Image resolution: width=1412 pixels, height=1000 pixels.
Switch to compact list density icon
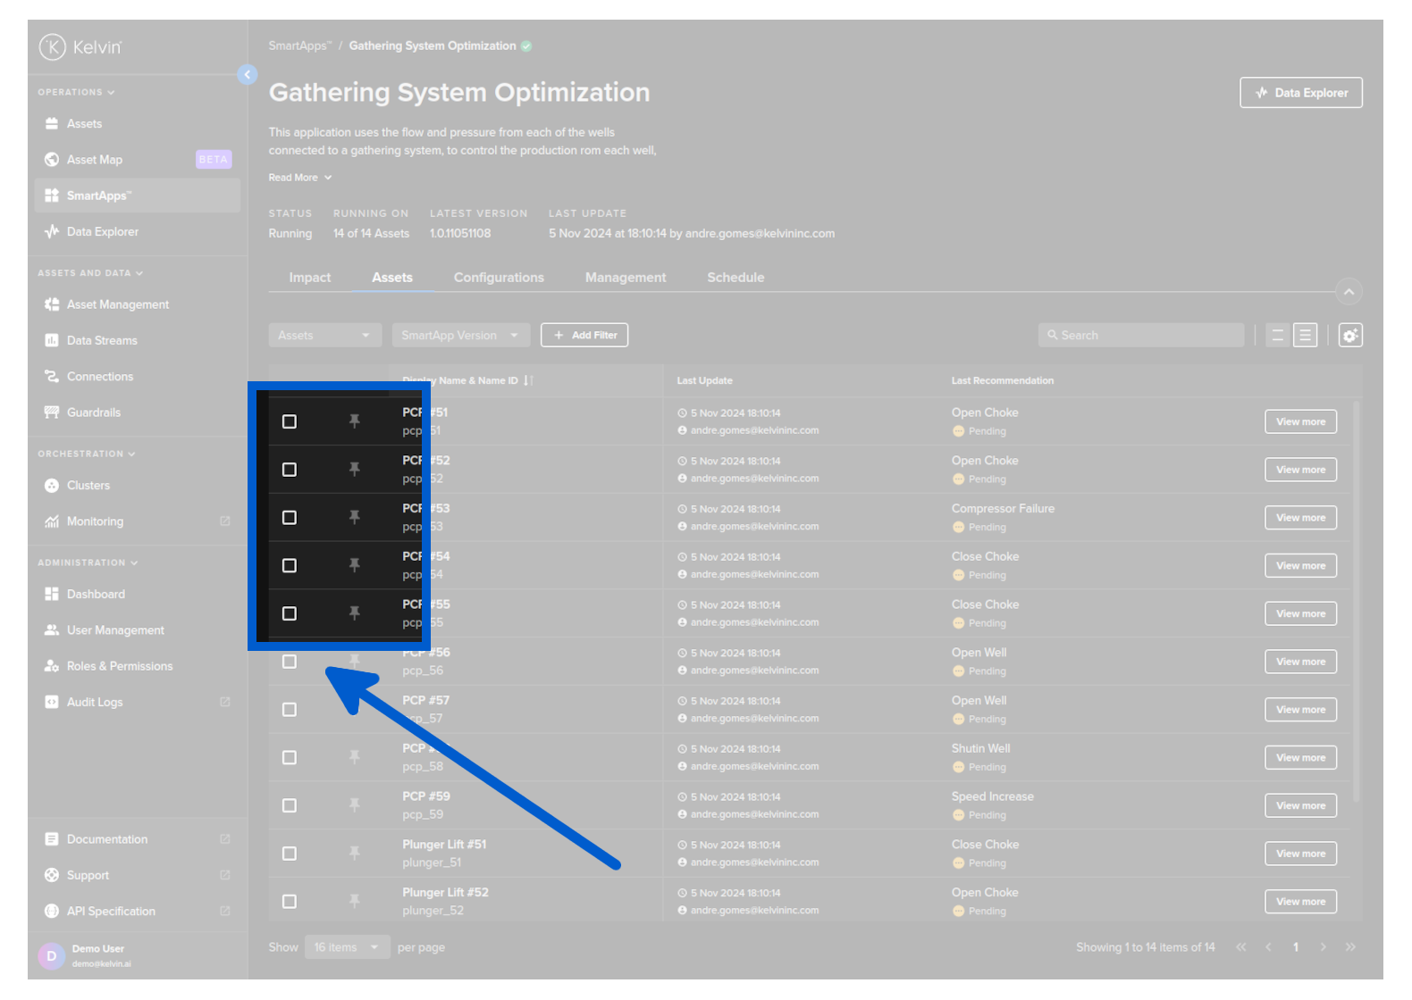coord(1277,336)
